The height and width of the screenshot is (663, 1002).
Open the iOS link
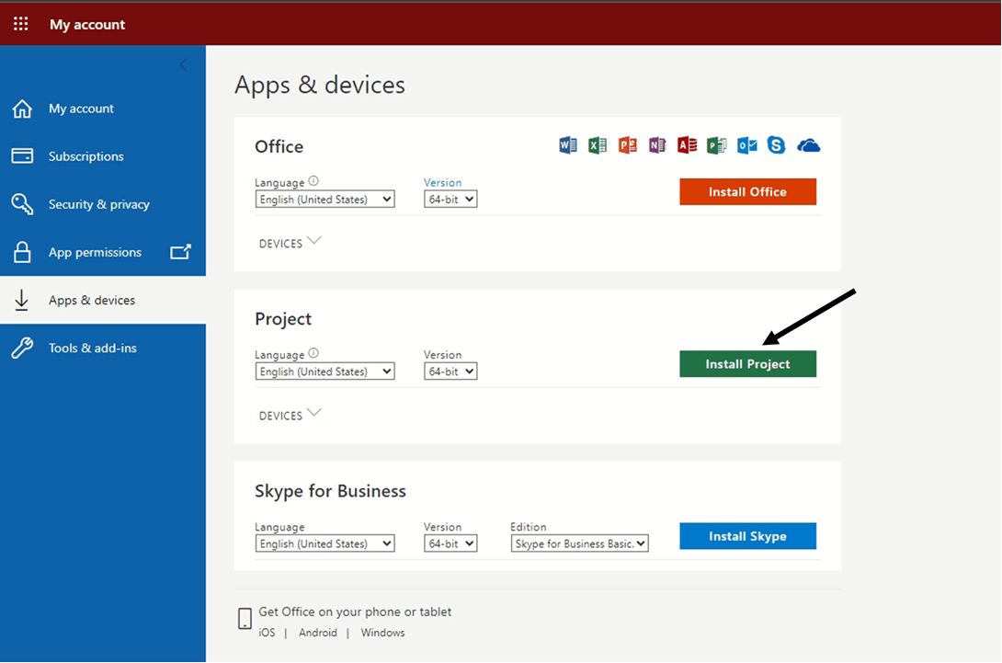(x=268, y=633)
